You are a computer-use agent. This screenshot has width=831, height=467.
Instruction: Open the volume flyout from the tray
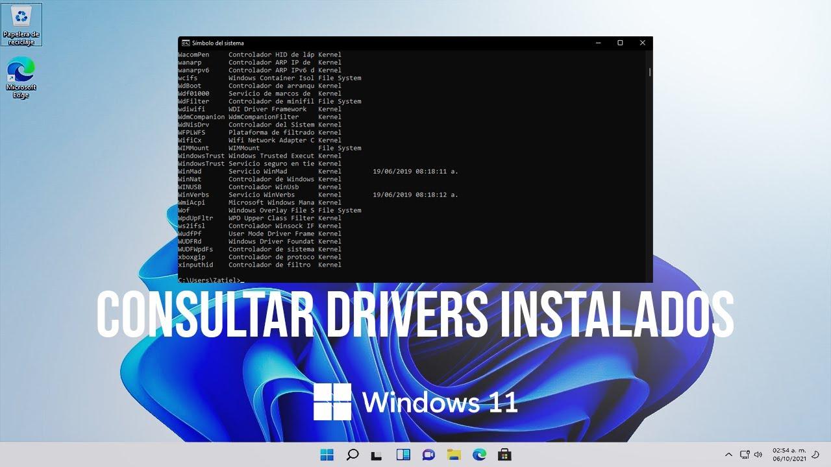(x=758, y=454)
